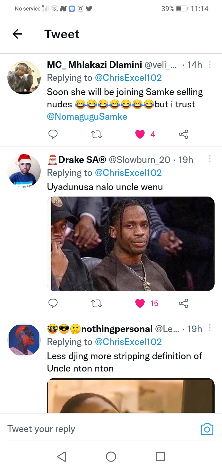Unlike the tweet with 15 likes
Image resolution: width=222 pixels, height=469 pixels.
pos(140,303)
